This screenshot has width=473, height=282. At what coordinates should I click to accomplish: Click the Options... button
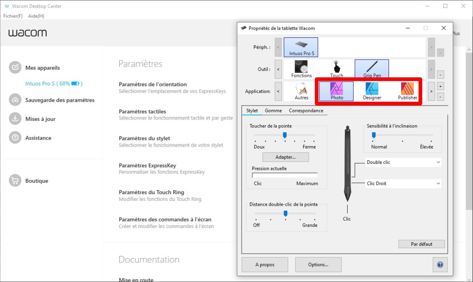tap(318, 265)
